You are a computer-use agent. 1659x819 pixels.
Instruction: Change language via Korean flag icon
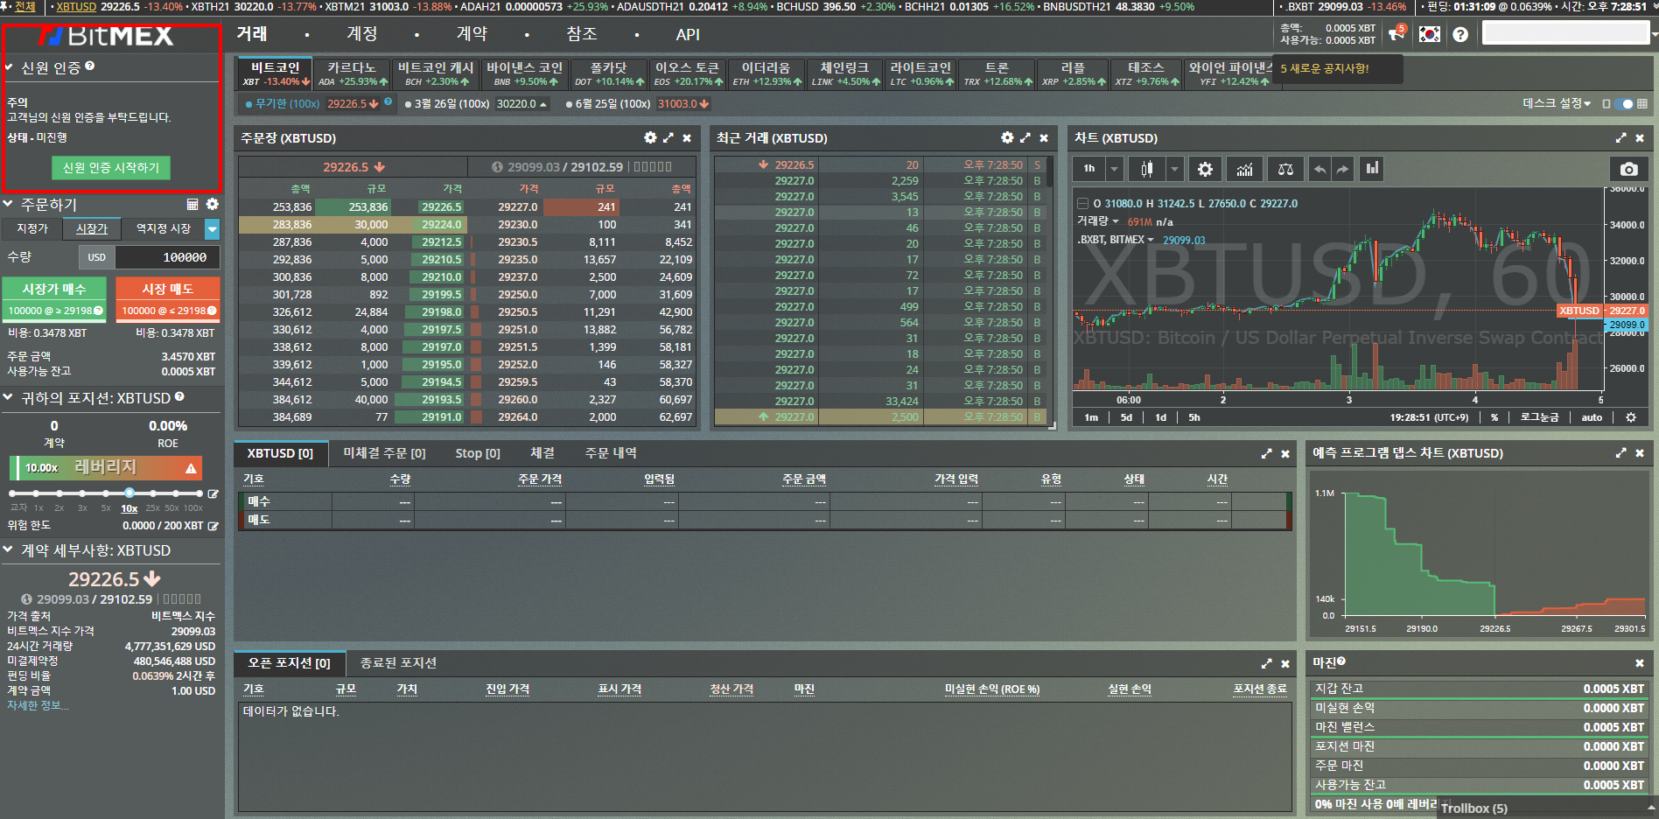point(1430,34)
